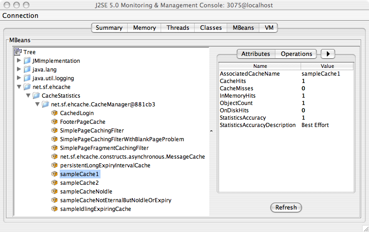Click the OnDiskHits attribute name
The image size is (369, 232).
coord(234,110)
